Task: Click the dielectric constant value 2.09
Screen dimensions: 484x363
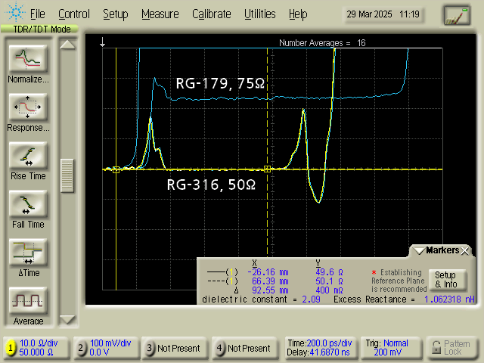Action: click(x=311, y=299)
